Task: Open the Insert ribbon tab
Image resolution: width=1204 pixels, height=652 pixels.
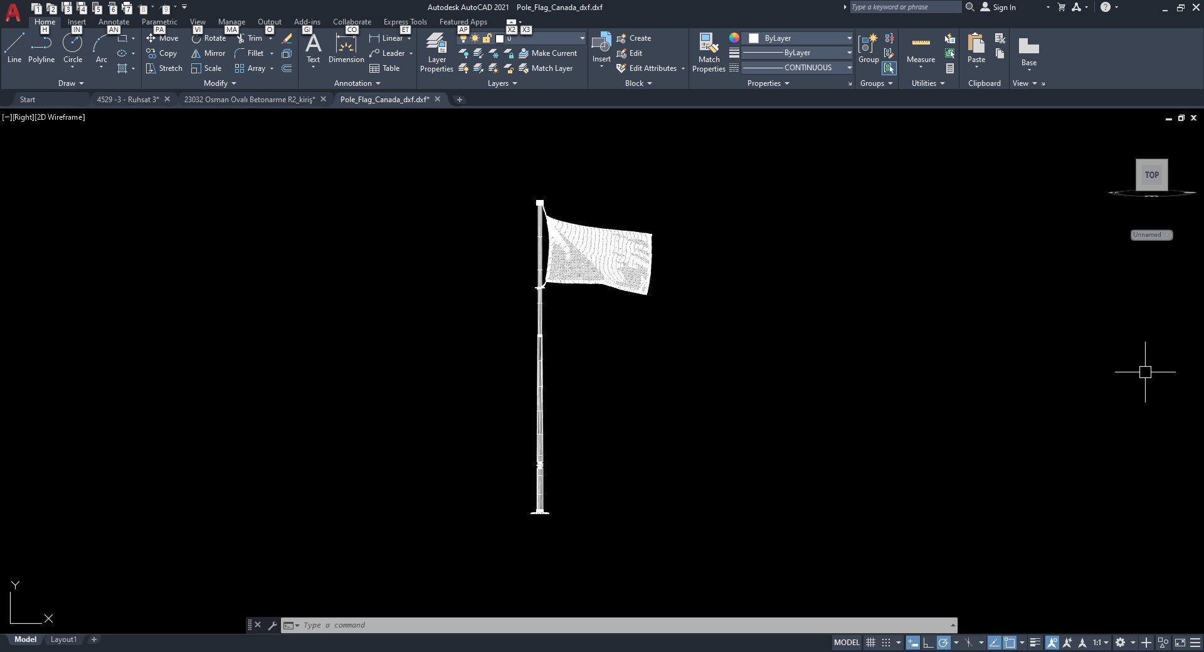Action: coord(77,22)
